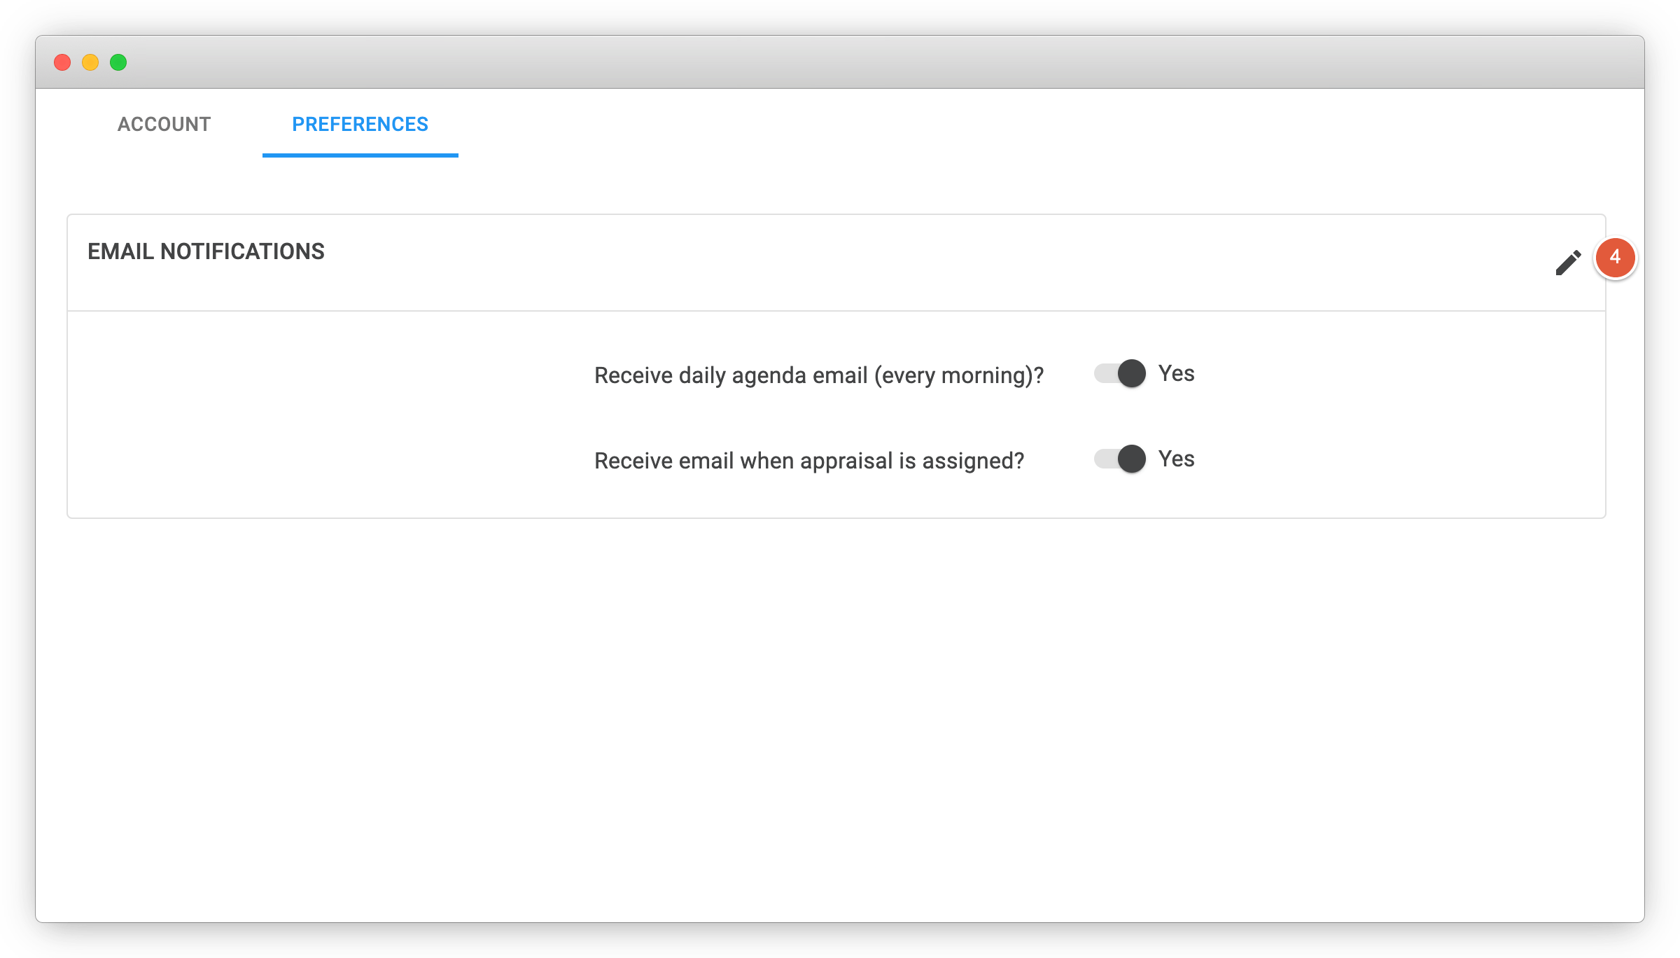This screenshot has width=1680, height=958.
Task: Click the green zoom window button
Action: 118,62
